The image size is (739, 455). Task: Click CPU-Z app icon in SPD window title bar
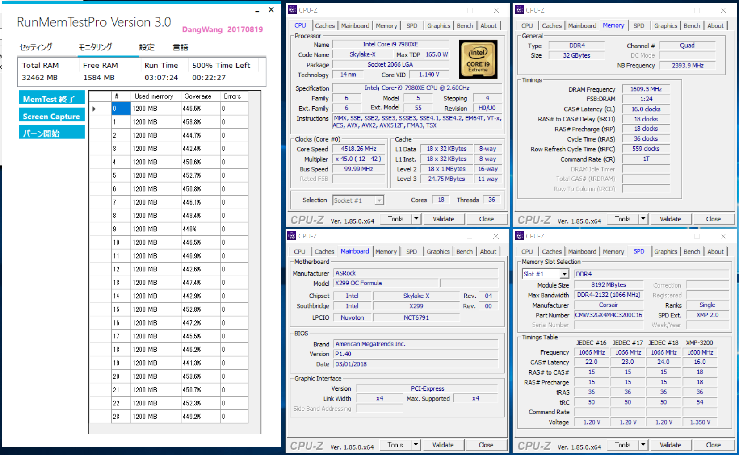[519, 236]
